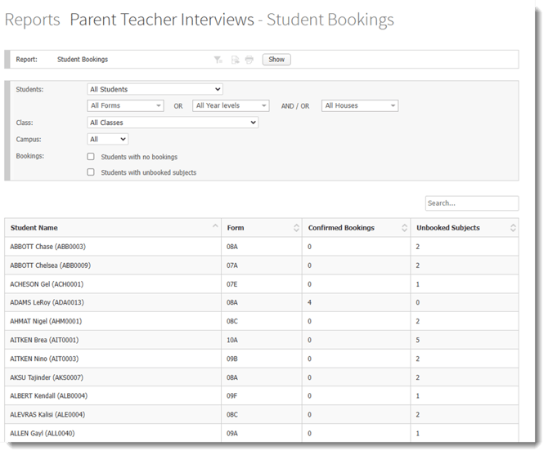The height and width of the screenshot is (455, 548).
Task: Tick Students with unbooked subjects checkbox
Action: (x=91, y=172)
